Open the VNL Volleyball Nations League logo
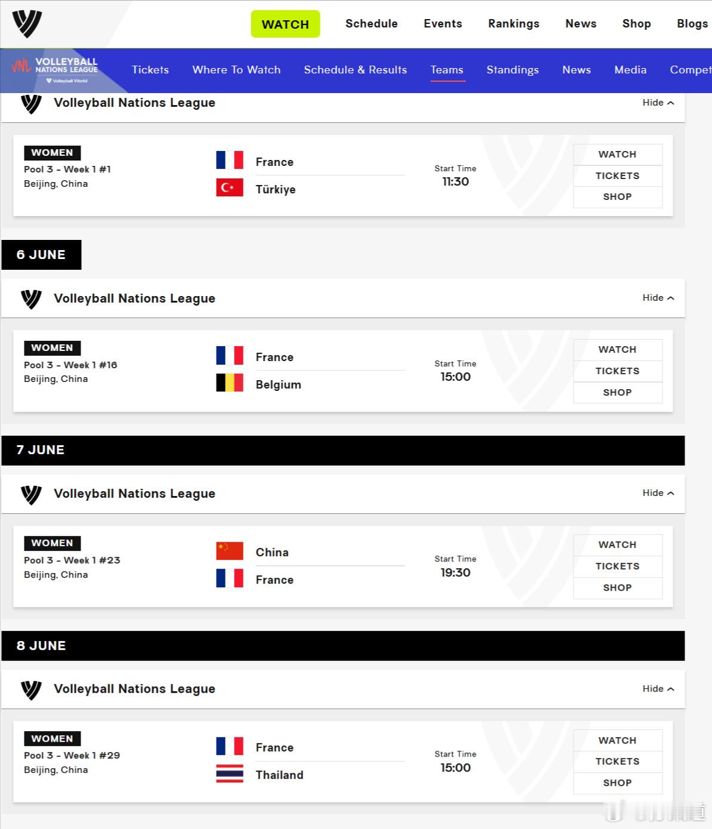This screenshot has height=829, width=712. click(x=55, y=70)
